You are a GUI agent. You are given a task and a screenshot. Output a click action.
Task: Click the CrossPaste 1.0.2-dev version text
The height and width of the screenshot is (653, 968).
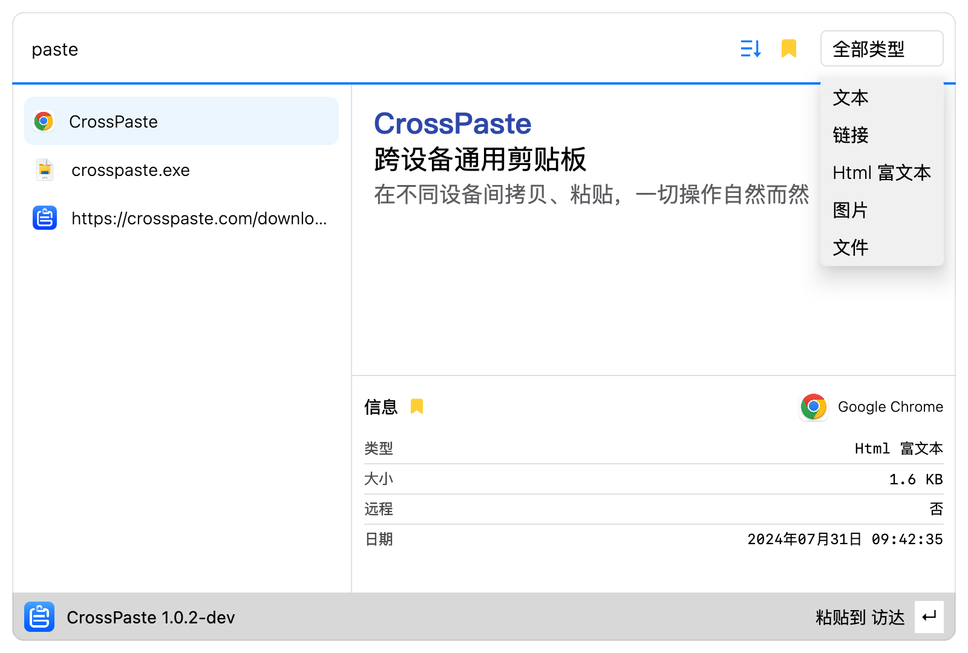[151, 617]
